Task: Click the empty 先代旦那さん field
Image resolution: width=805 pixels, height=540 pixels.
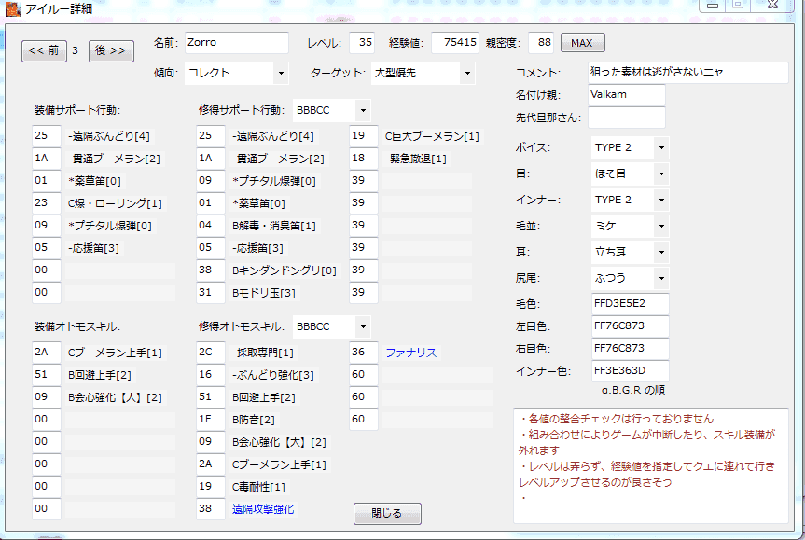Action: tap(626, 118)
